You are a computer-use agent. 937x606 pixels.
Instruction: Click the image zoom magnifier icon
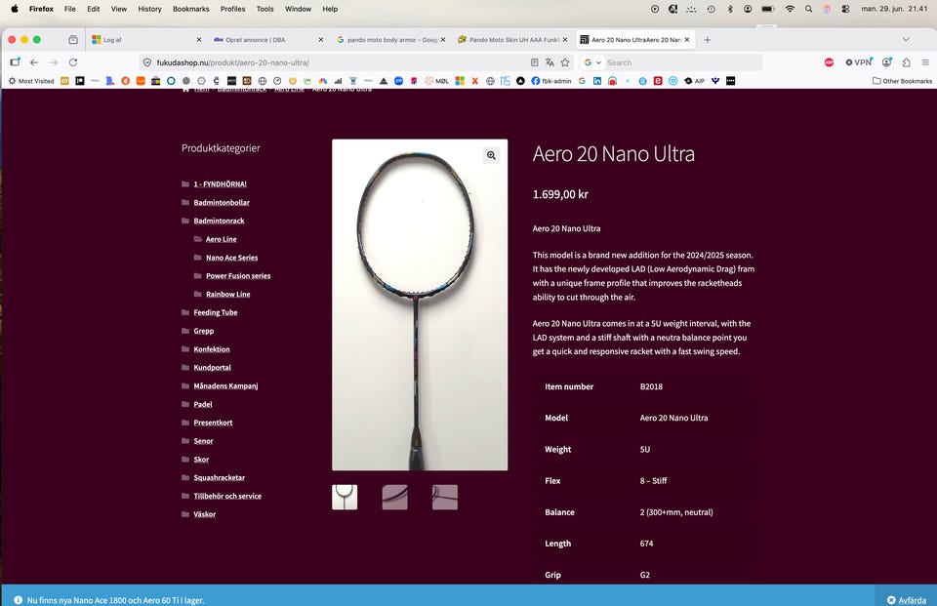click(491, 155)
